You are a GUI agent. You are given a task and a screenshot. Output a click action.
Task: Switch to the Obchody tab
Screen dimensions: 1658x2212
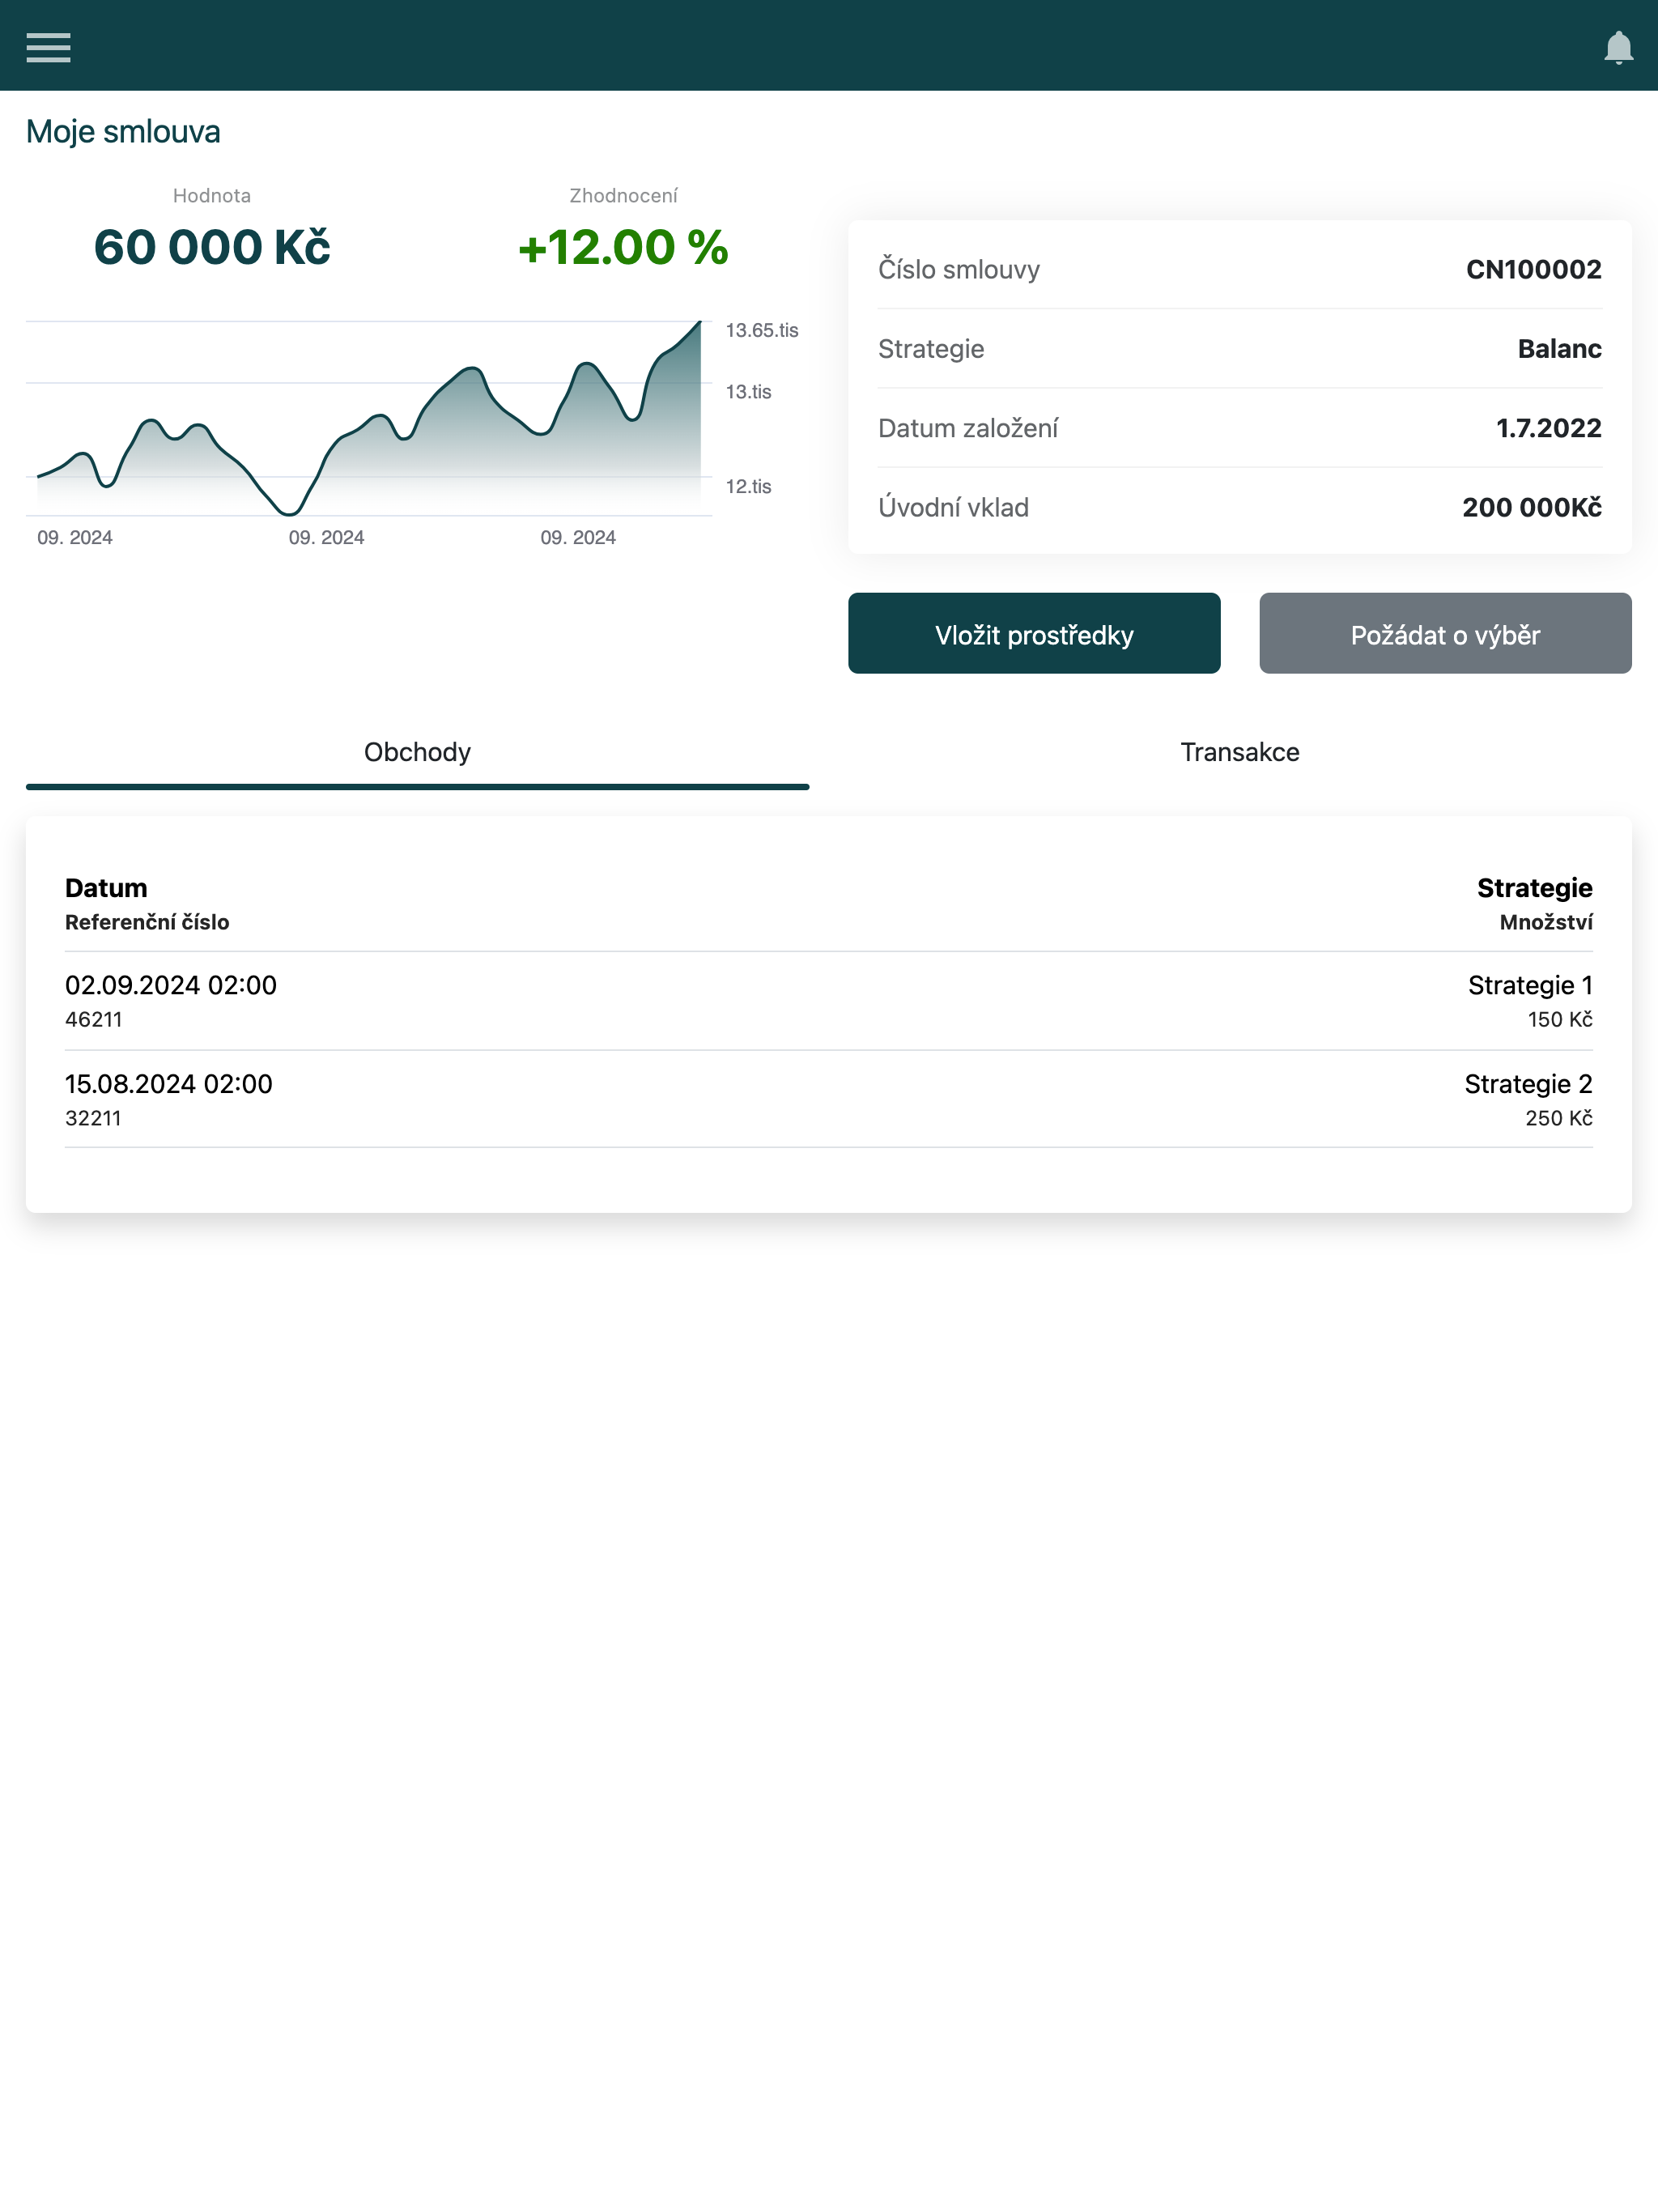pos(417,752)
